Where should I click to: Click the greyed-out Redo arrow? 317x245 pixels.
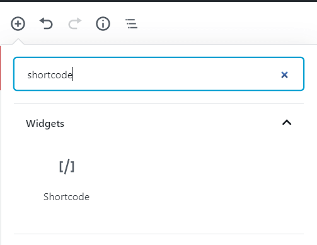(x=74, y=23)
